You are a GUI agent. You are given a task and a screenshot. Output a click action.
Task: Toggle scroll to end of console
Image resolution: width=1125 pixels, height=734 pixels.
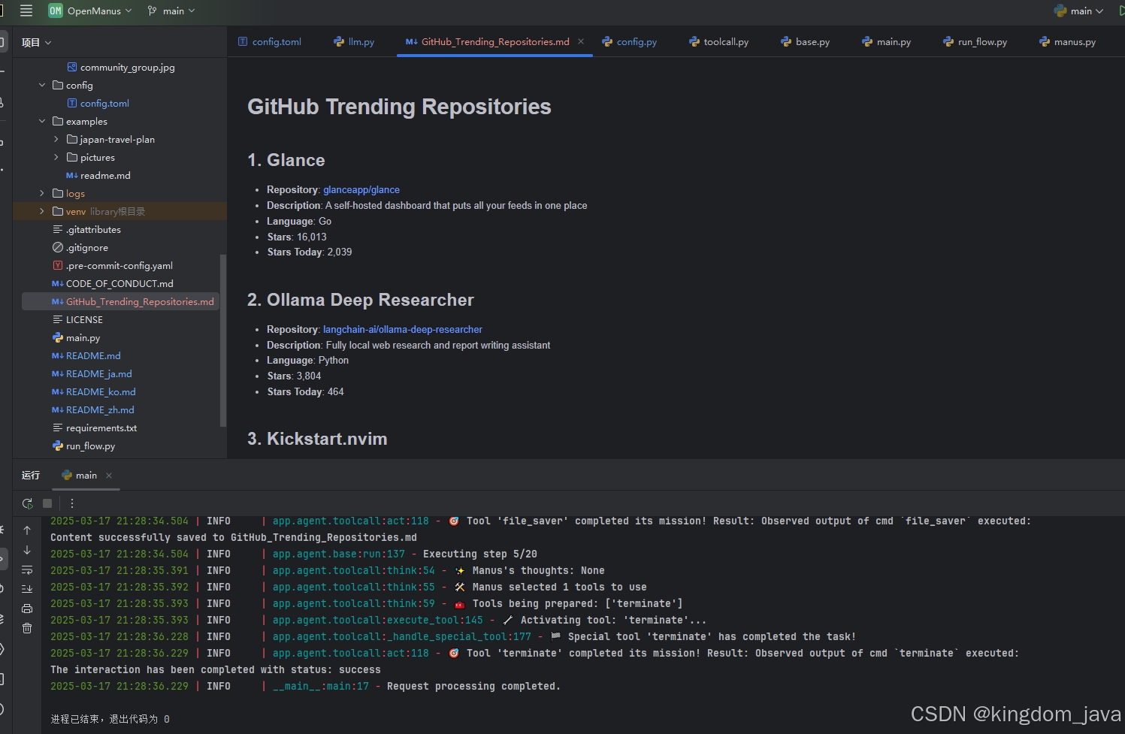point(27,589)
